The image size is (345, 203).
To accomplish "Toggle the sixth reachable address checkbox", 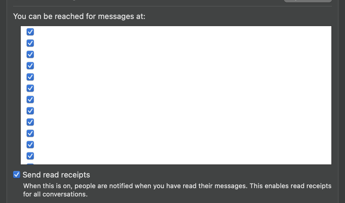I will coord(30,88).
